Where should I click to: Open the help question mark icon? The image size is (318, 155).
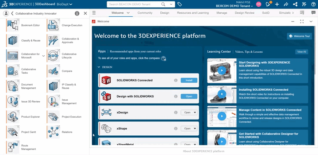pos(313,4)
